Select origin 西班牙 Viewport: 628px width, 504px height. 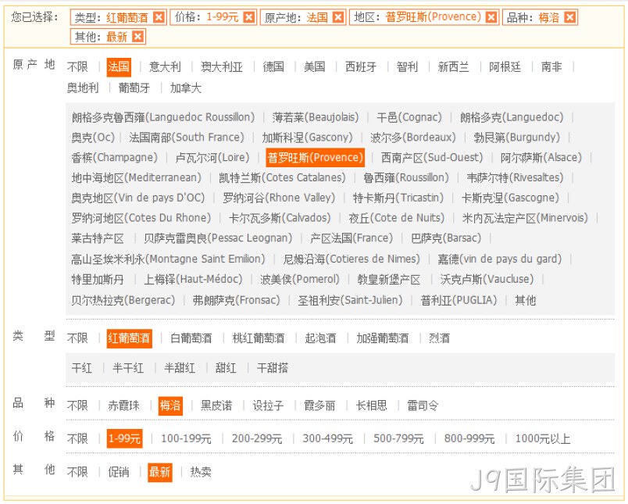pyautogui.click(x=361, y=67)
